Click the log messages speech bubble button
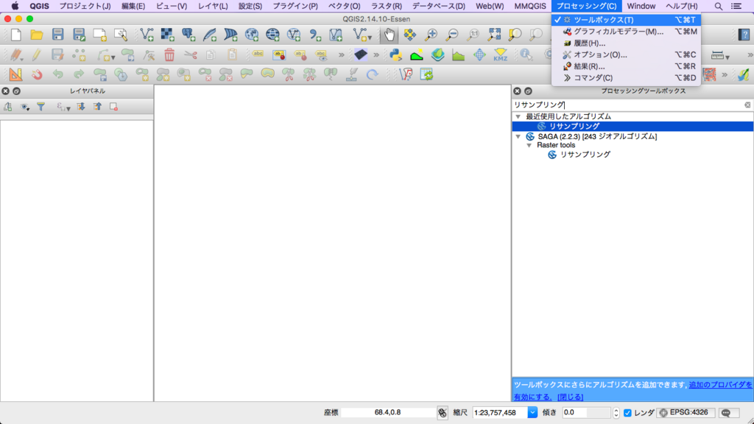The height and width of the screenshot is (424, 754). pyautogui.click(x=727, y=412)
